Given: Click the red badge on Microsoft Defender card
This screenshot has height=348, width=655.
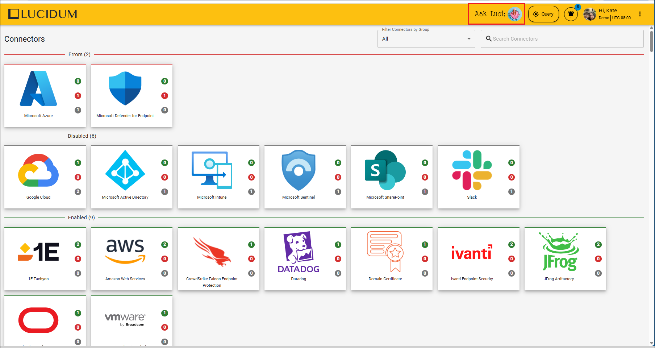Looking at the screenshot, I should [x=164, y=96].
